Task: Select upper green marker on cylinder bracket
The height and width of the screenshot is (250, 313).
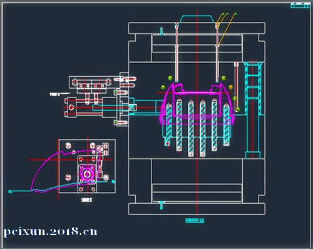Action: pyautogui.click(x=115, y=92)
